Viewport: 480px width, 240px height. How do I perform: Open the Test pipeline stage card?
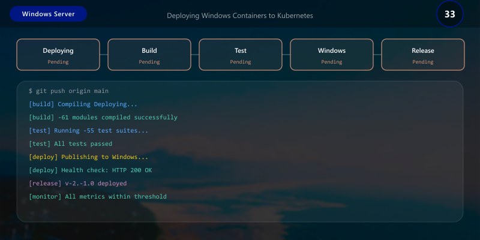(241, 55)
